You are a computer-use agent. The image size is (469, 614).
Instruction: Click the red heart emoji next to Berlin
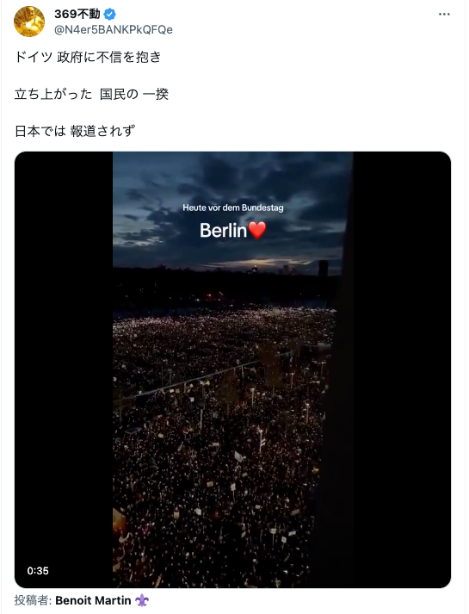click(257, 230)
